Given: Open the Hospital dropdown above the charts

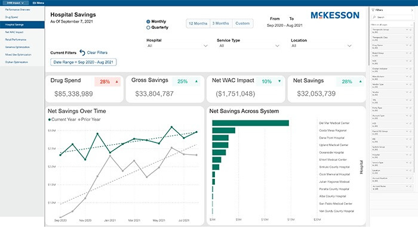Looking at the screenshot, I should tap(177, 46).
